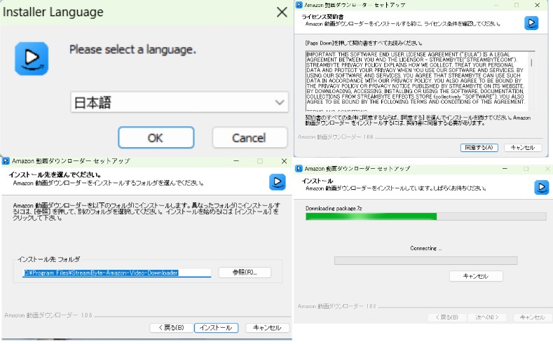Click 'インストール先 フォルダ' group label
The width and height of the screenshot is (553, 344).
[48, 259]
